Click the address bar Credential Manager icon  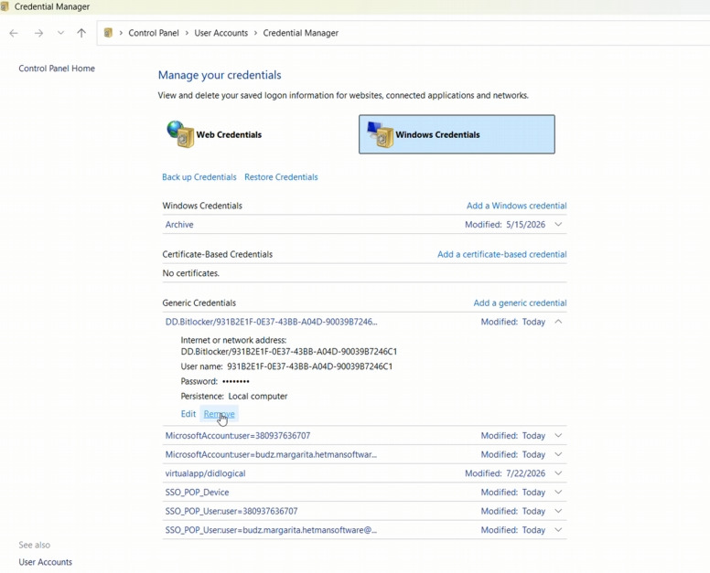point(108,33)
